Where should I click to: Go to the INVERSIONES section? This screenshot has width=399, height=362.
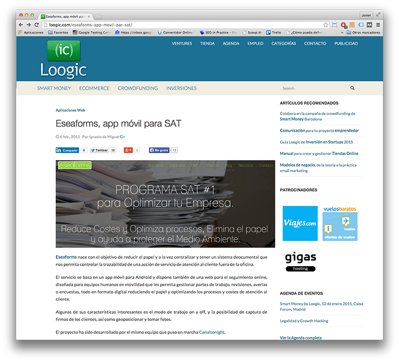point(182,89)
